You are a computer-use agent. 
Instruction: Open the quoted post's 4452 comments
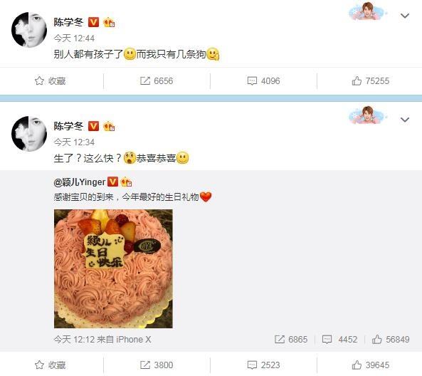[339, 339]
